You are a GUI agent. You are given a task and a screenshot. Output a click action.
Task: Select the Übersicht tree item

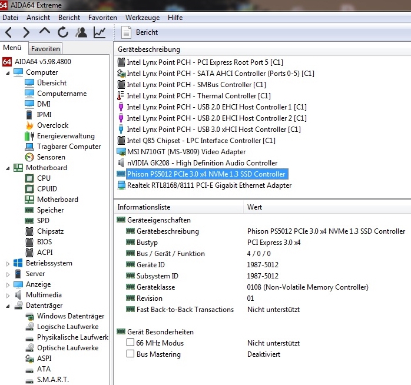52,83
